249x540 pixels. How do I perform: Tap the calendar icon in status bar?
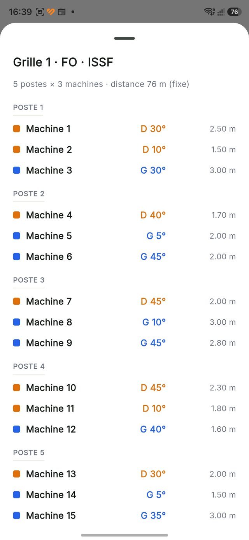tap(61, 12)
